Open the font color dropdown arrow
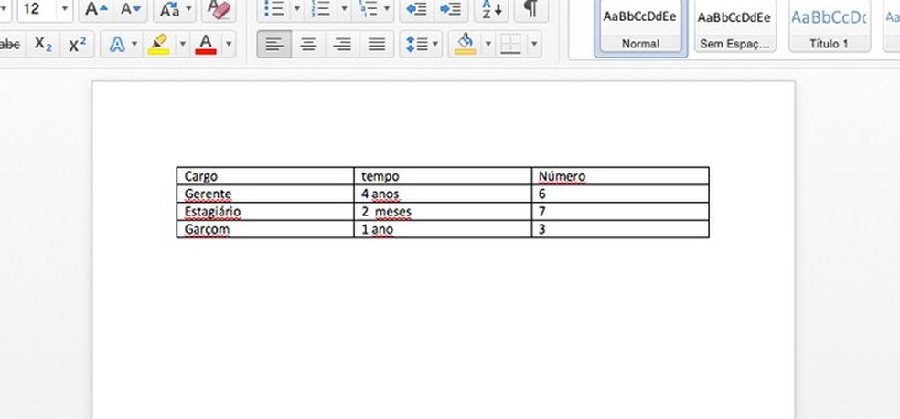Viewport: 900px width, 419px height. (229, 44)
